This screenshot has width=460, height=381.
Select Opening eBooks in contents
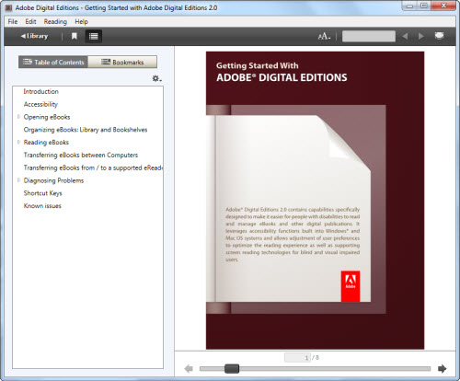coord(47,117)
